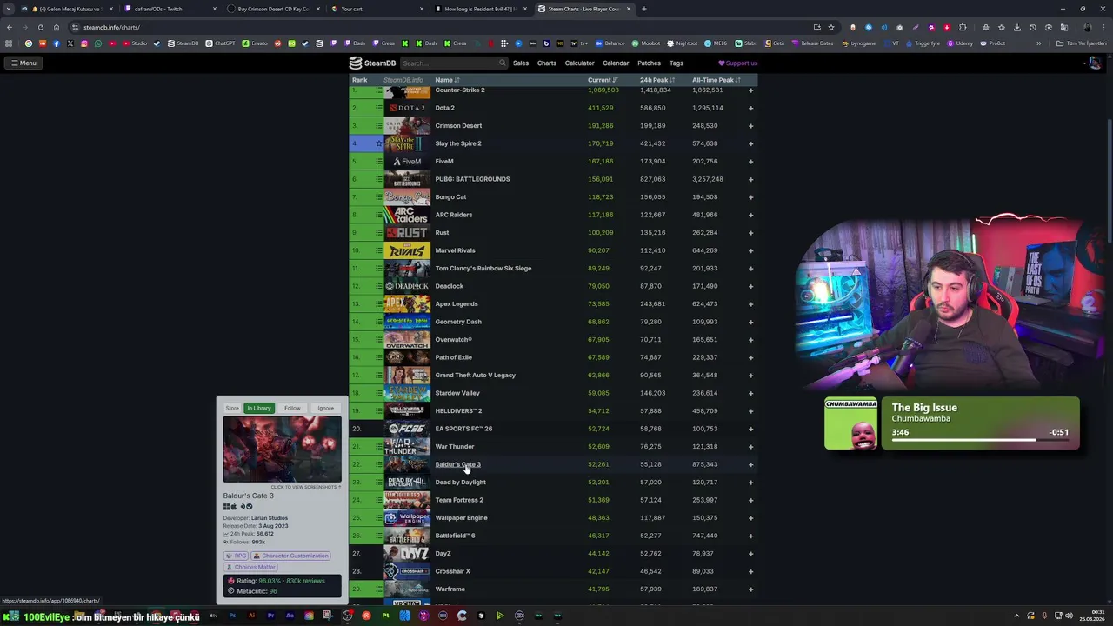
Task: Open the Dota 2 game thumbnail
Action: click(407, 108)
